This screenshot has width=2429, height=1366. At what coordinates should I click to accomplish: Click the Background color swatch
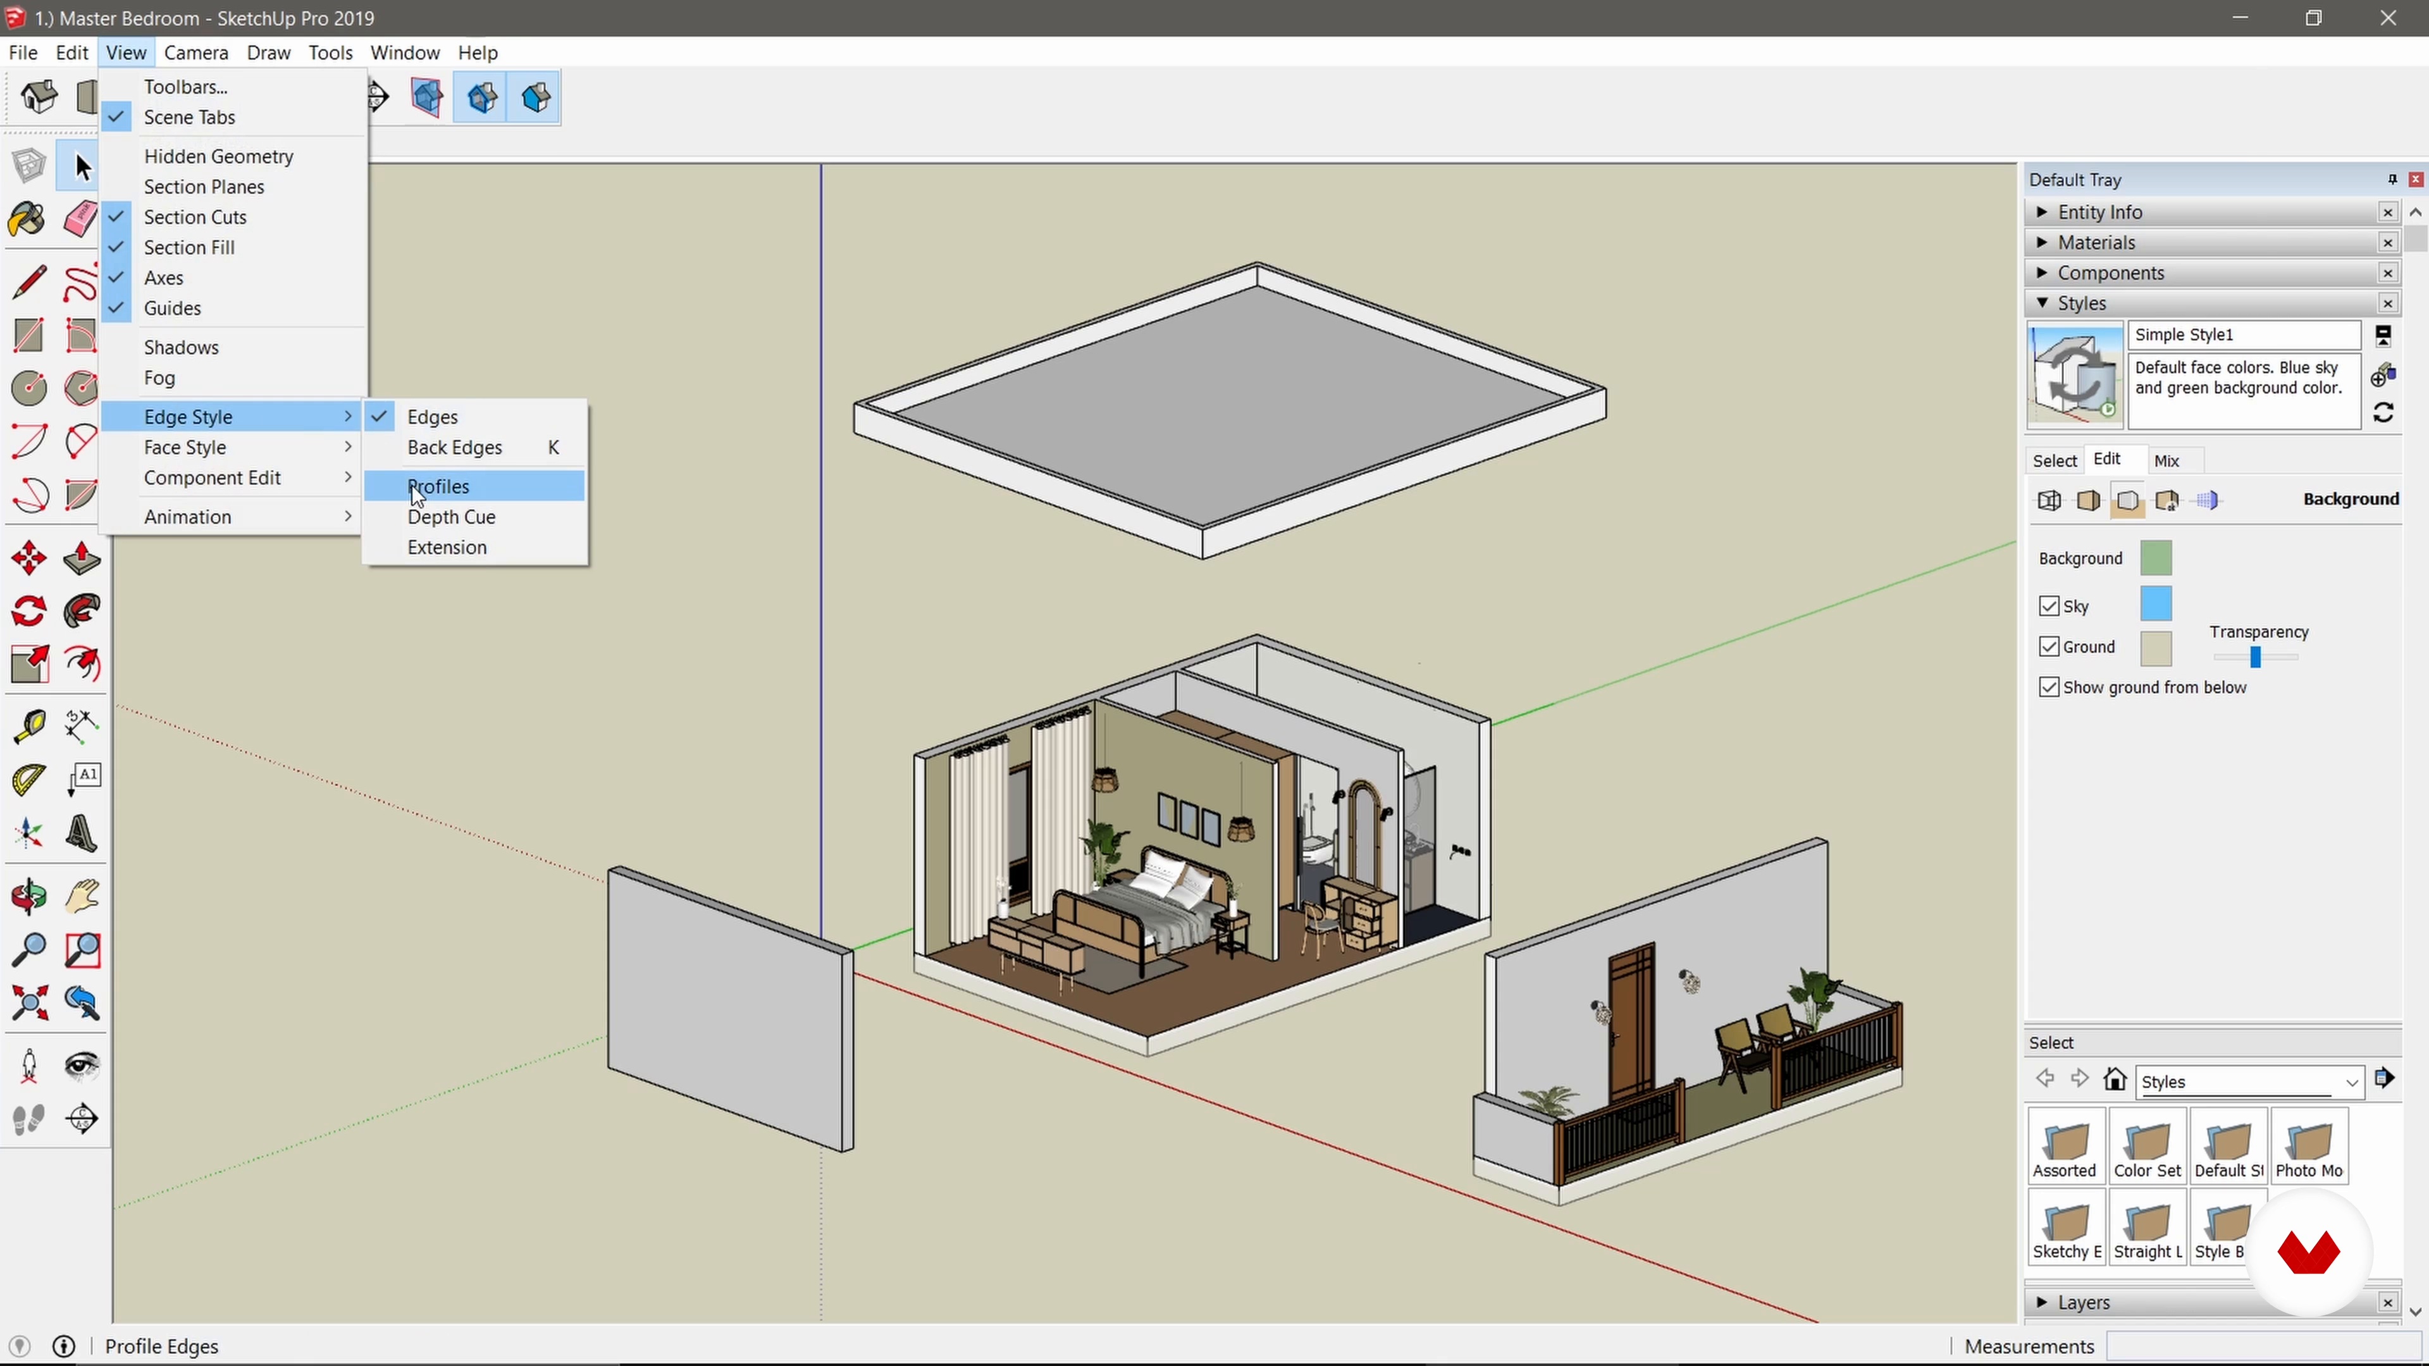[2156, 558]
